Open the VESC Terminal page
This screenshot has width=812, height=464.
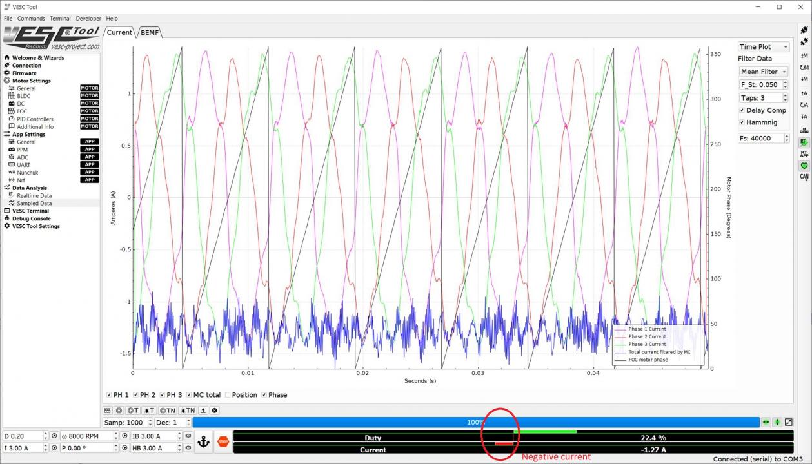tap(30, 211)
